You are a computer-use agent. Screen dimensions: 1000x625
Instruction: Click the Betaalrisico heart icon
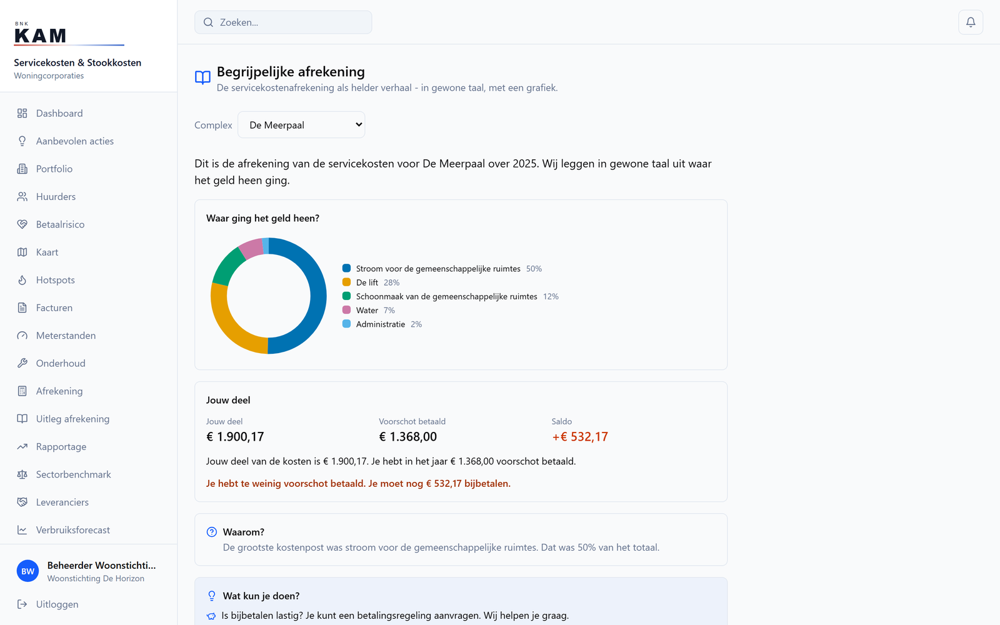click(22, 224)
